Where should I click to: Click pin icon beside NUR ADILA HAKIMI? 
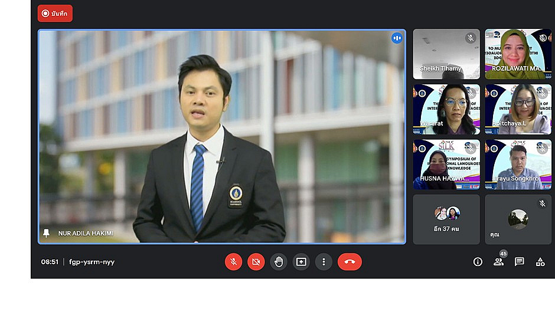coord(47,233)
